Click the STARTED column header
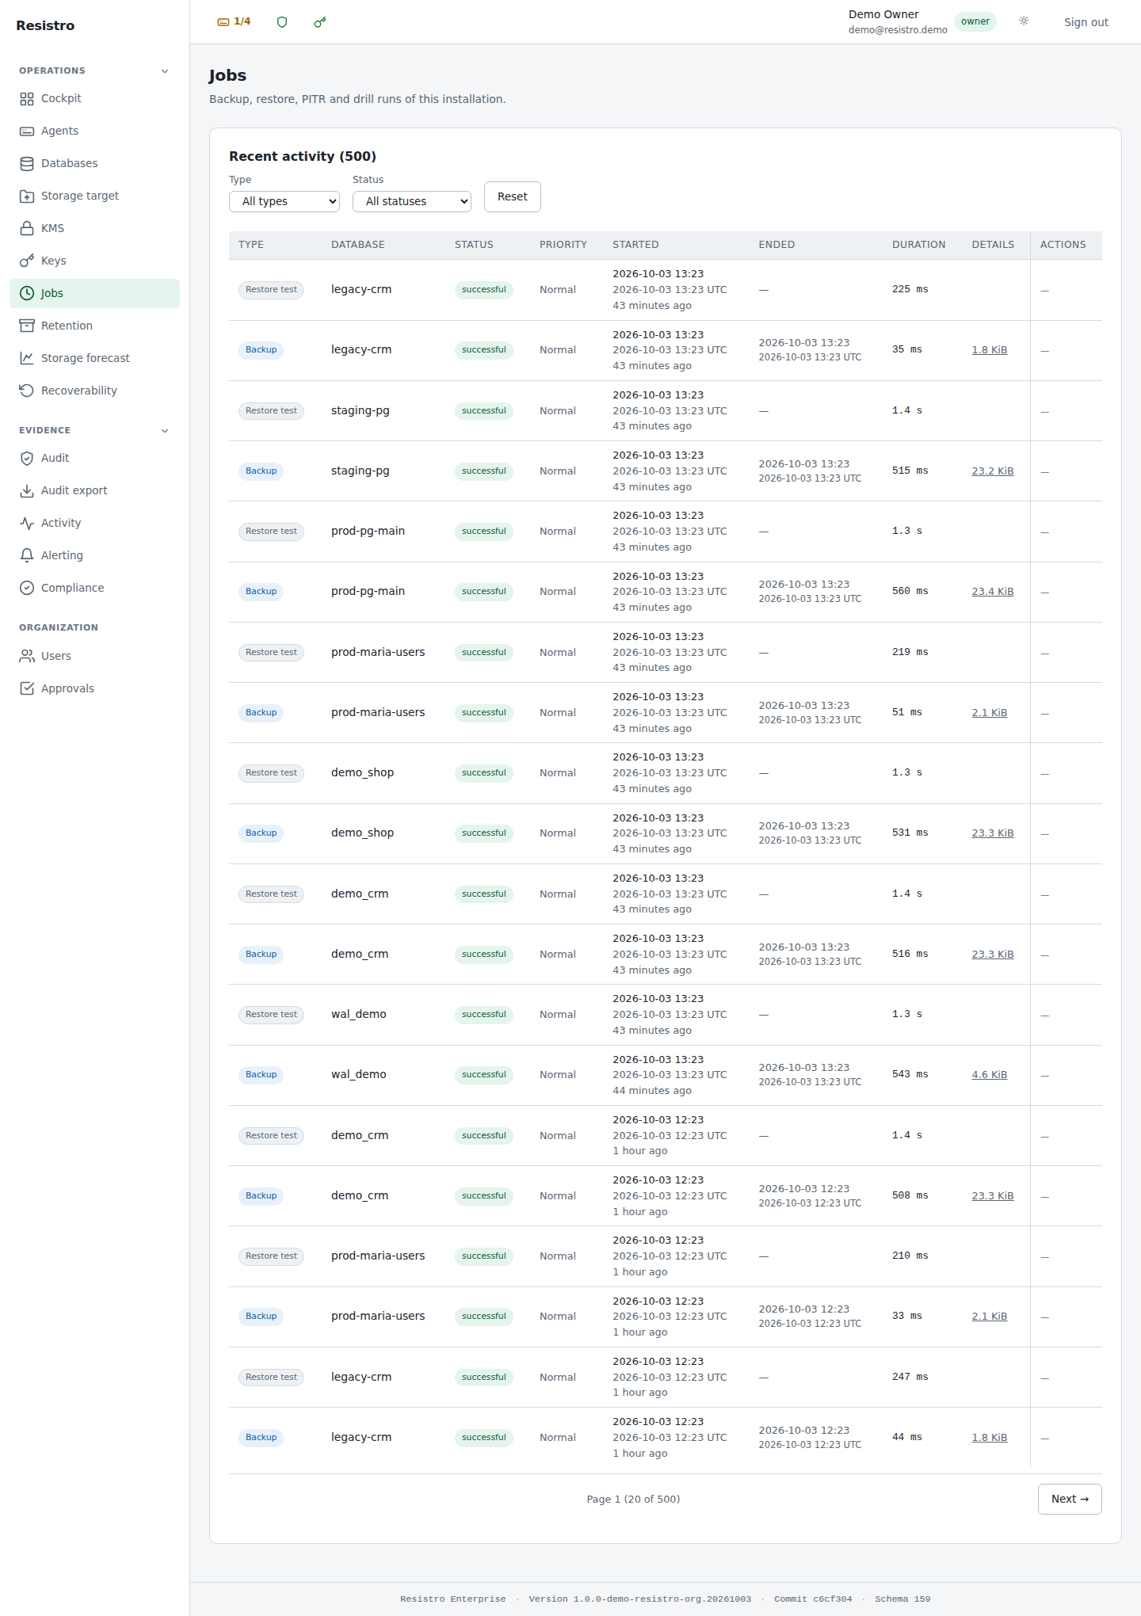 pos(635,246)
